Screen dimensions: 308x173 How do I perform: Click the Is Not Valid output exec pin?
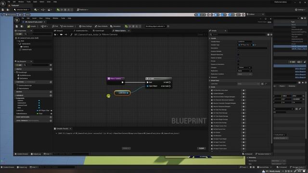[x=170, y=86]
